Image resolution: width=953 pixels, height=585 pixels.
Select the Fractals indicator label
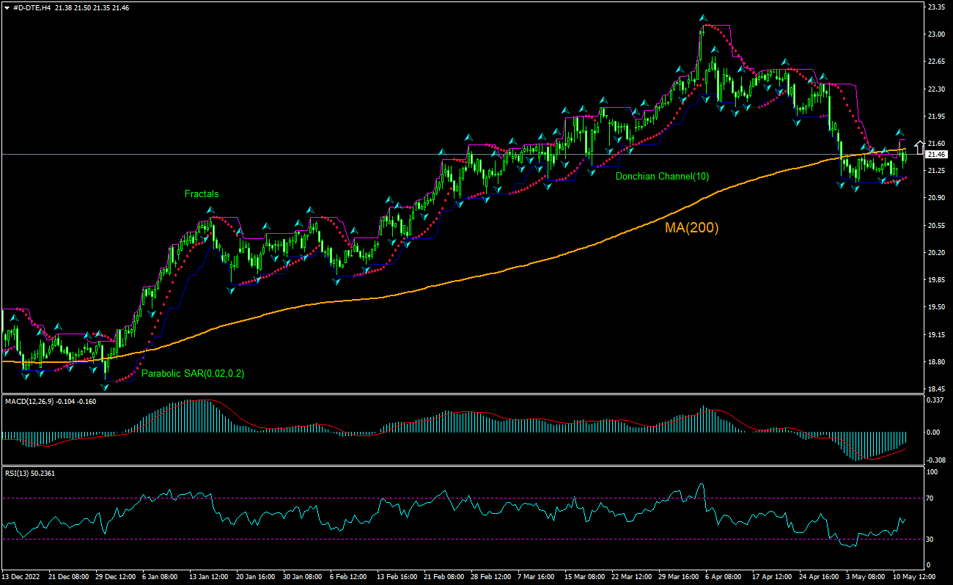[x=201, y=194]
